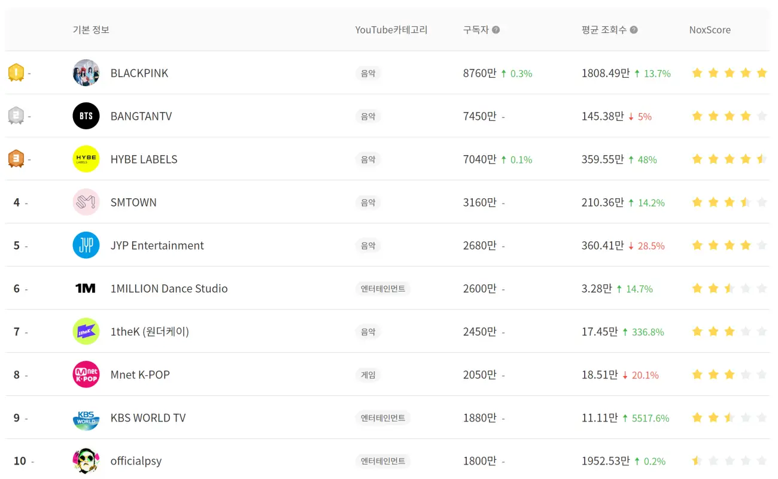Viewport: 778px width, 479px height.
Task: Click the silver rank 2 medal
Action: [x=16, y=116]
